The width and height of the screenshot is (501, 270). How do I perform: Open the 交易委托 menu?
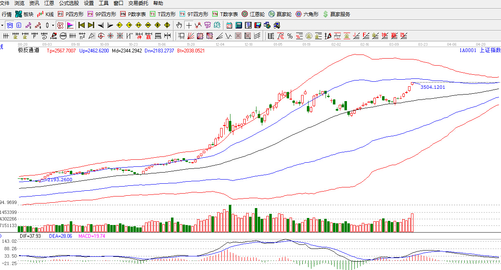click(138, 3)
